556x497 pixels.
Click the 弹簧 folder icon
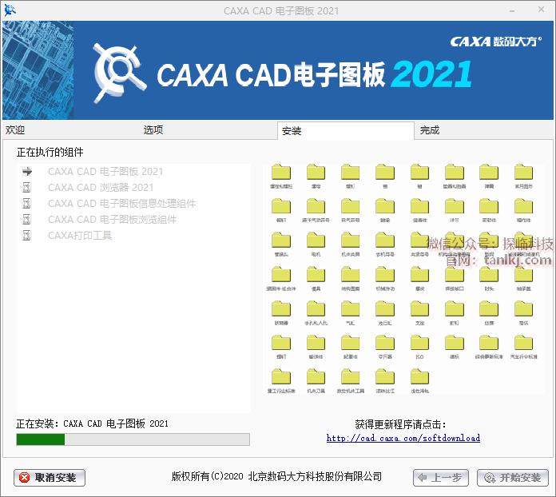pos(489,173)
